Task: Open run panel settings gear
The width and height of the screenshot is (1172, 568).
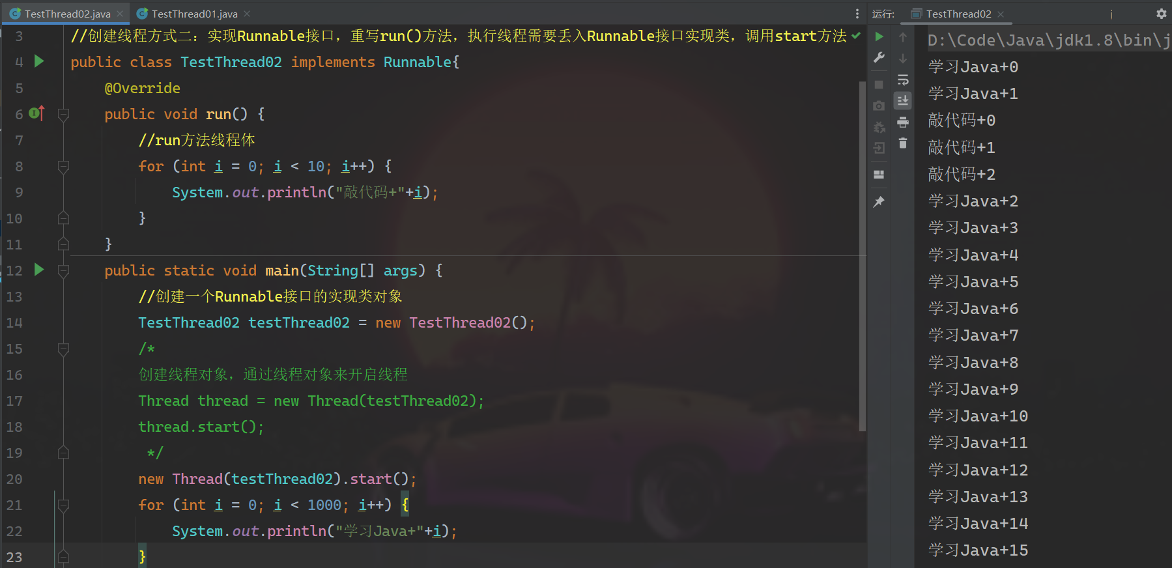Action: [x=1161, y=14]
